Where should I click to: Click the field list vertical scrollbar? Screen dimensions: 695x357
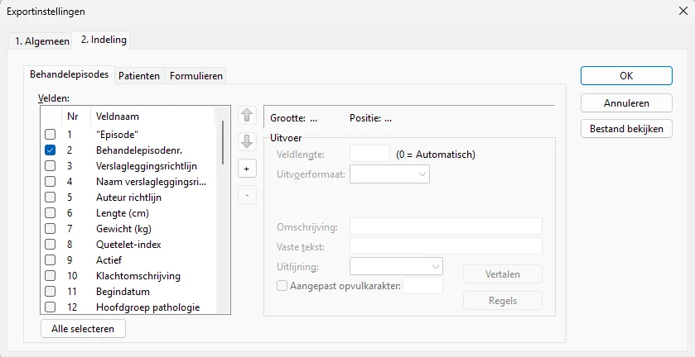click(222, 143)
